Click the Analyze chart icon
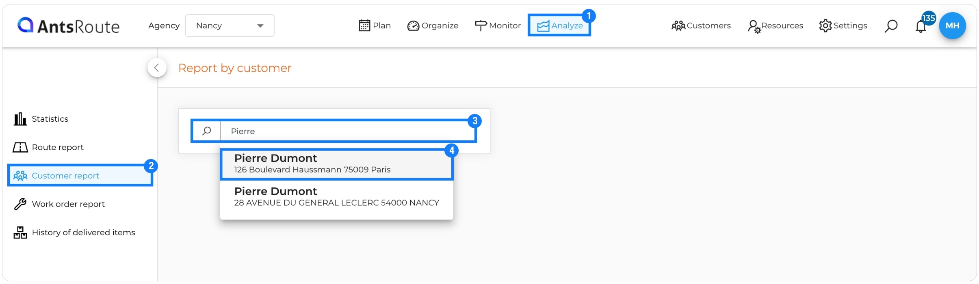The height and width of the screenshot is (284, 979). (x=543, y=26)
